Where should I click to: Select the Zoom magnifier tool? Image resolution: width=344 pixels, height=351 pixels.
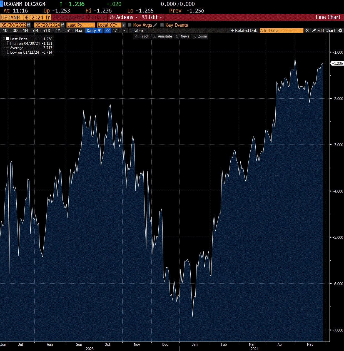tap(200, 36)
